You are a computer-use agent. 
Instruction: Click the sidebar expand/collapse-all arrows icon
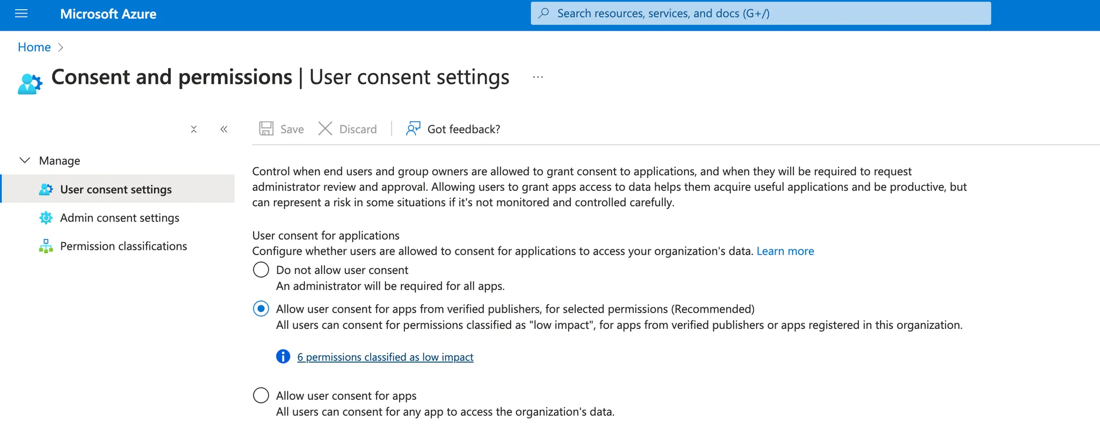(194, 129)
